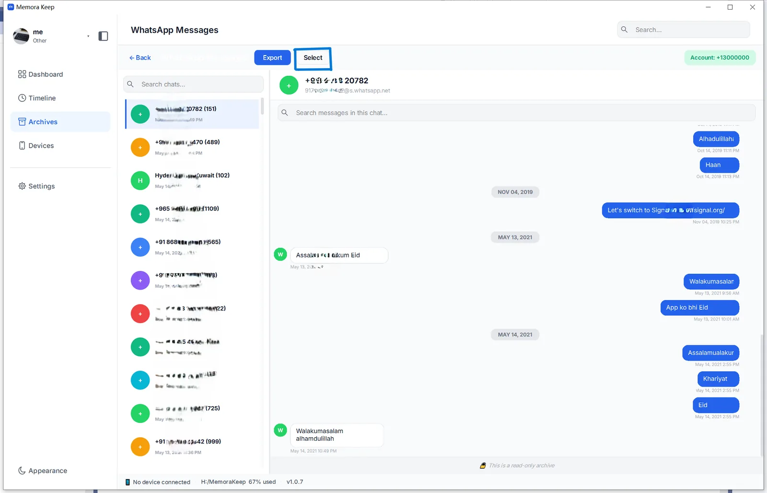Click the 'App ko bhi Eid' message bubble
Screen dimensions: 767x493
(x=700, y=307)
